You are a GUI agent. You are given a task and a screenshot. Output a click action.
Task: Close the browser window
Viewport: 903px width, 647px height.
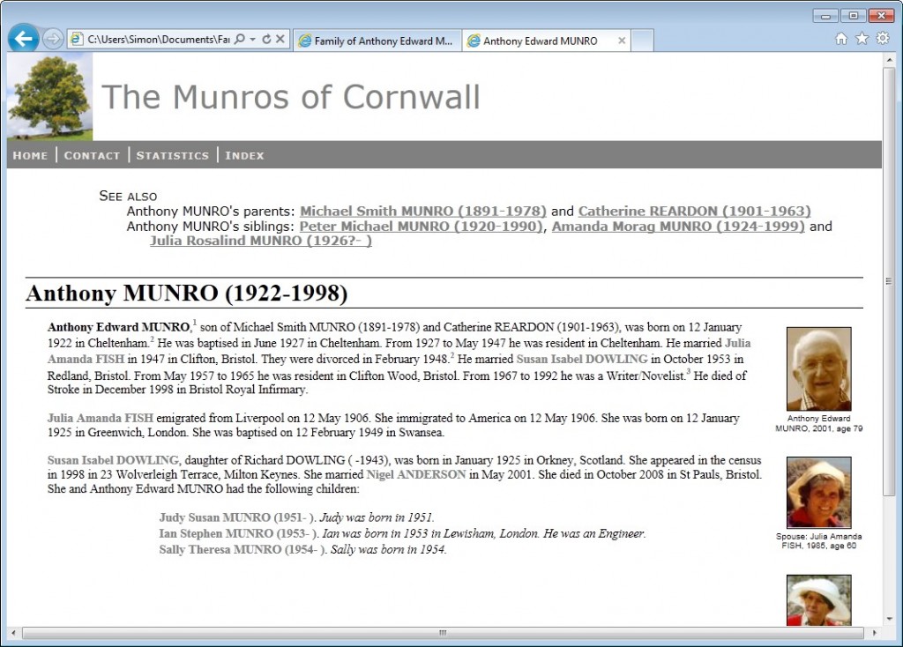[881, 16]
